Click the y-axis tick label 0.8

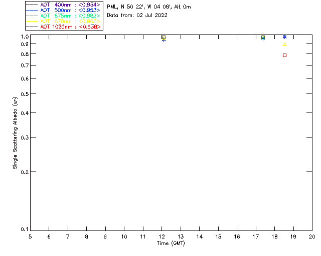(x=25, y=54)
